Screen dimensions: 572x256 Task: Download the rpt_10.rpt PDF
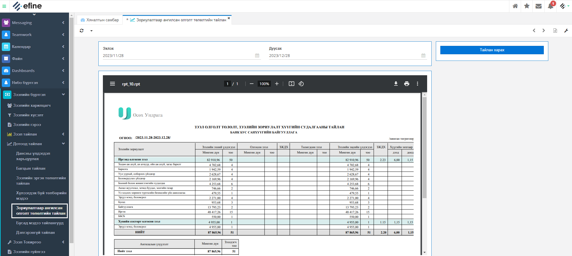[x=396, y=84]
